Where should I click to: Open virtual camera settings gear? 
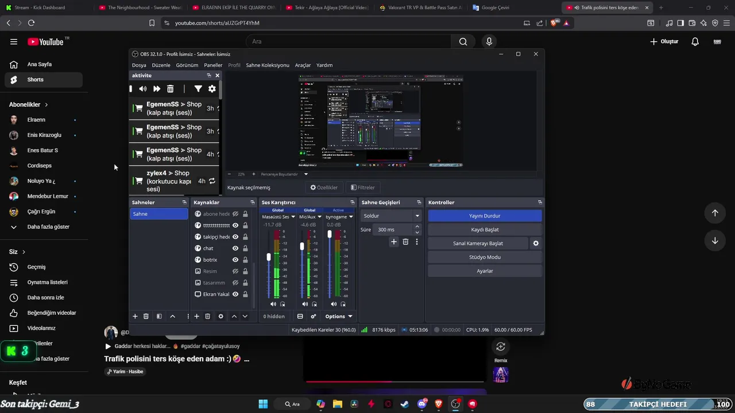pyautogui.click(x=536, y=243)
